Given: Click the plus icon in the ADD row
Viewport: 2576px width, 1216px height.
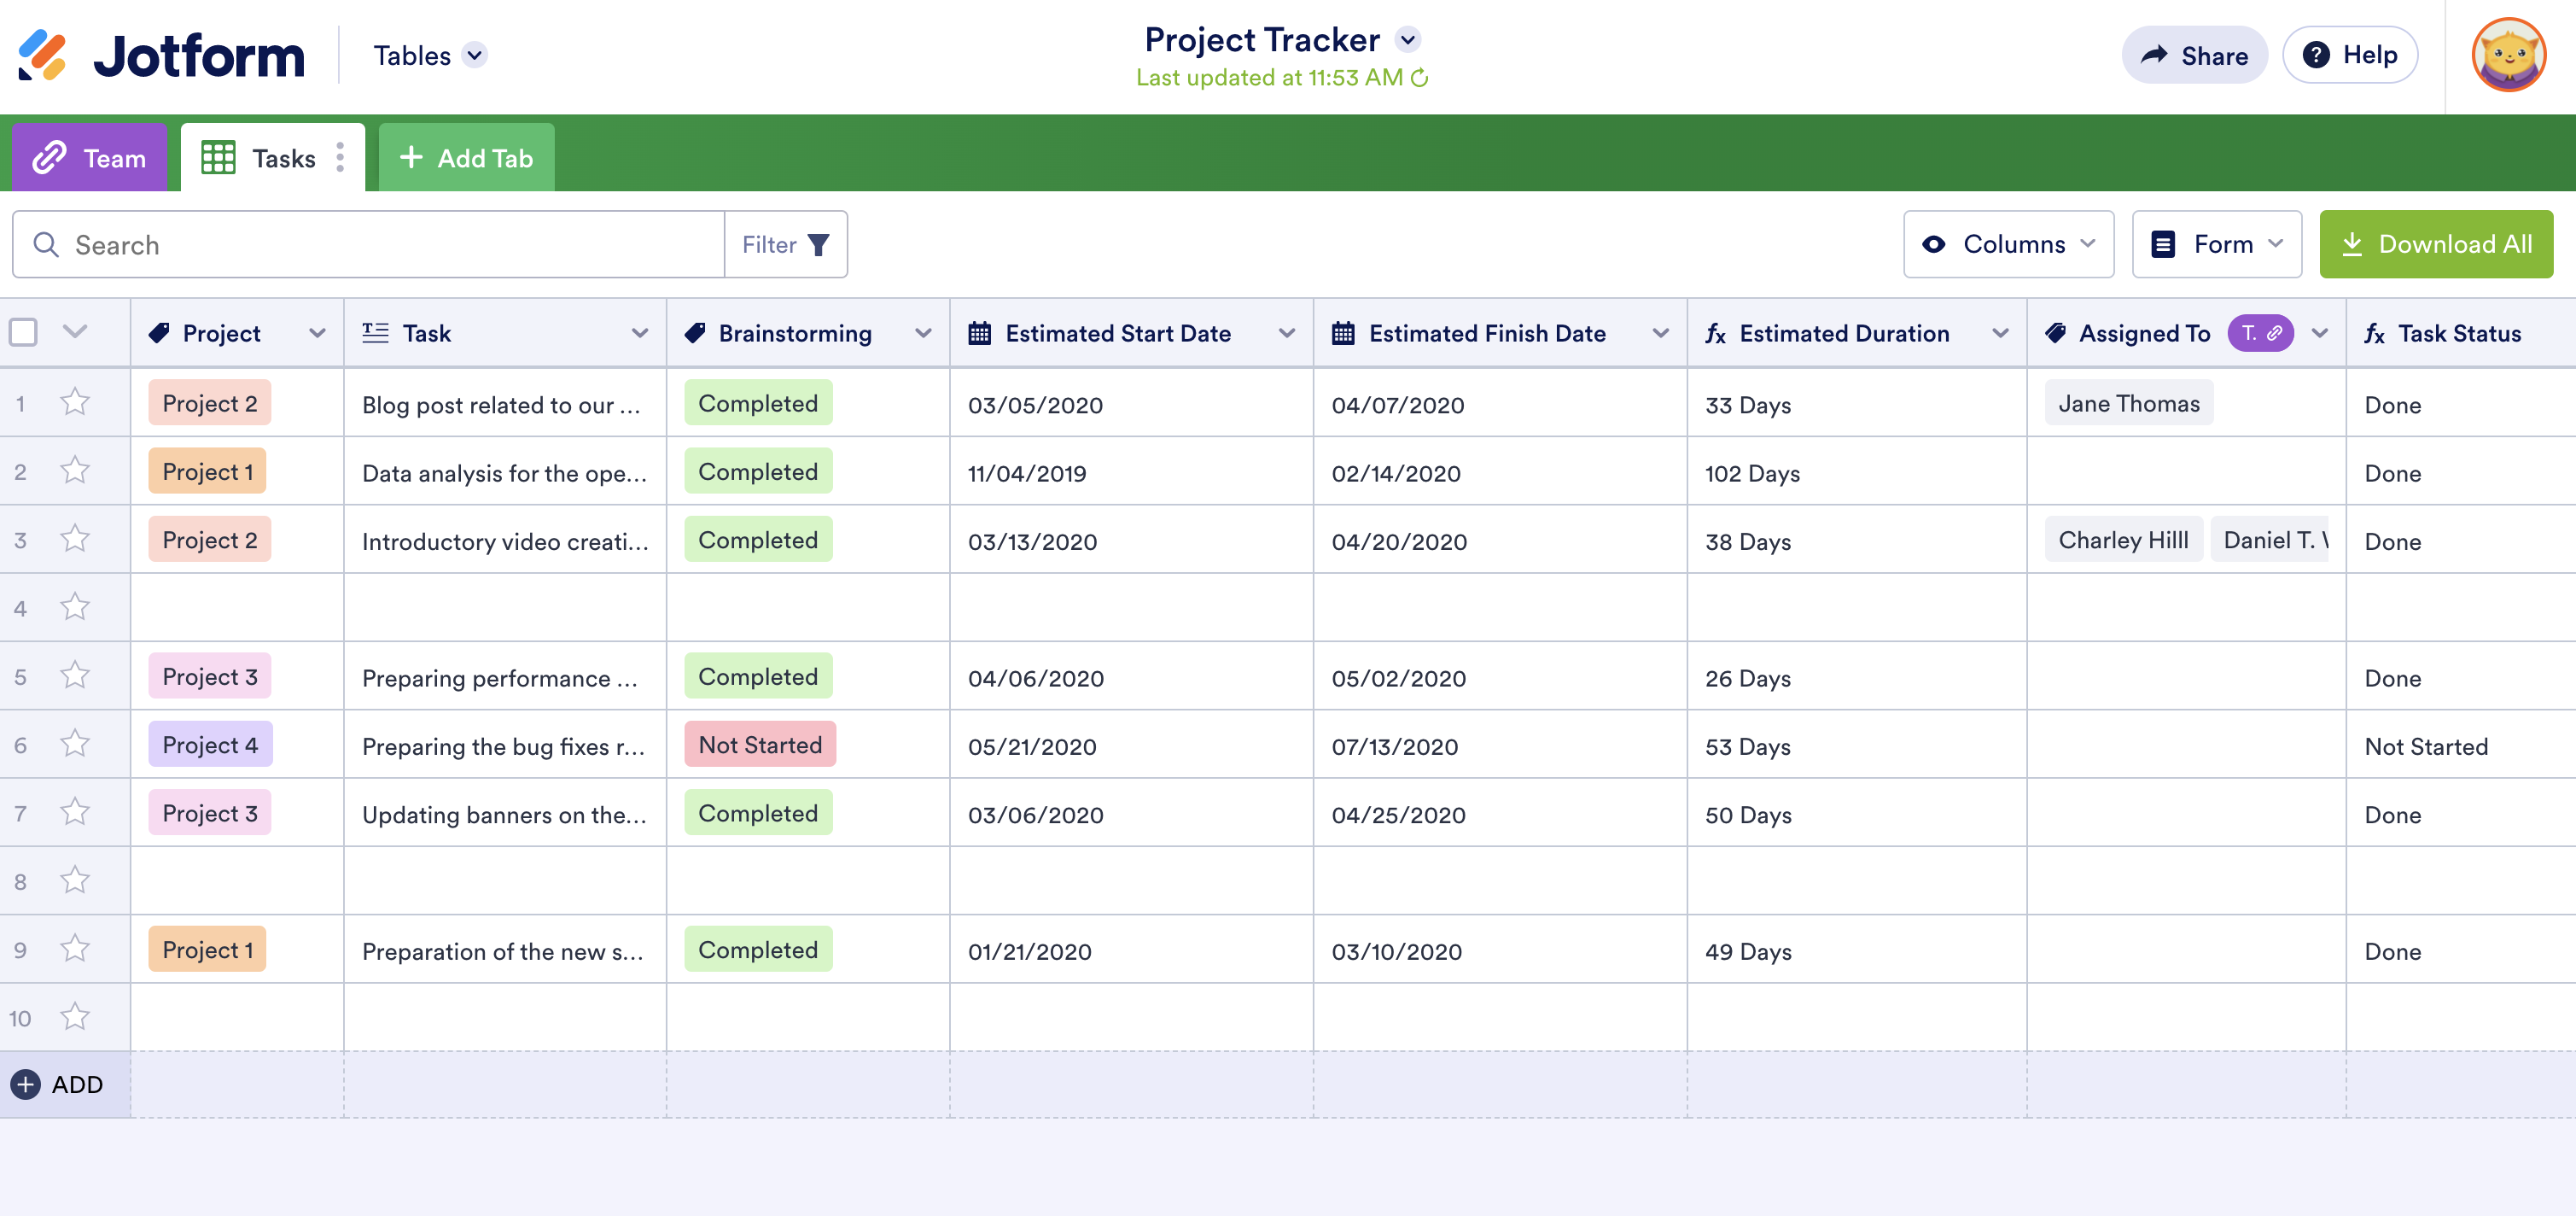Looking at the screenshot, I should click(26, 1084).
